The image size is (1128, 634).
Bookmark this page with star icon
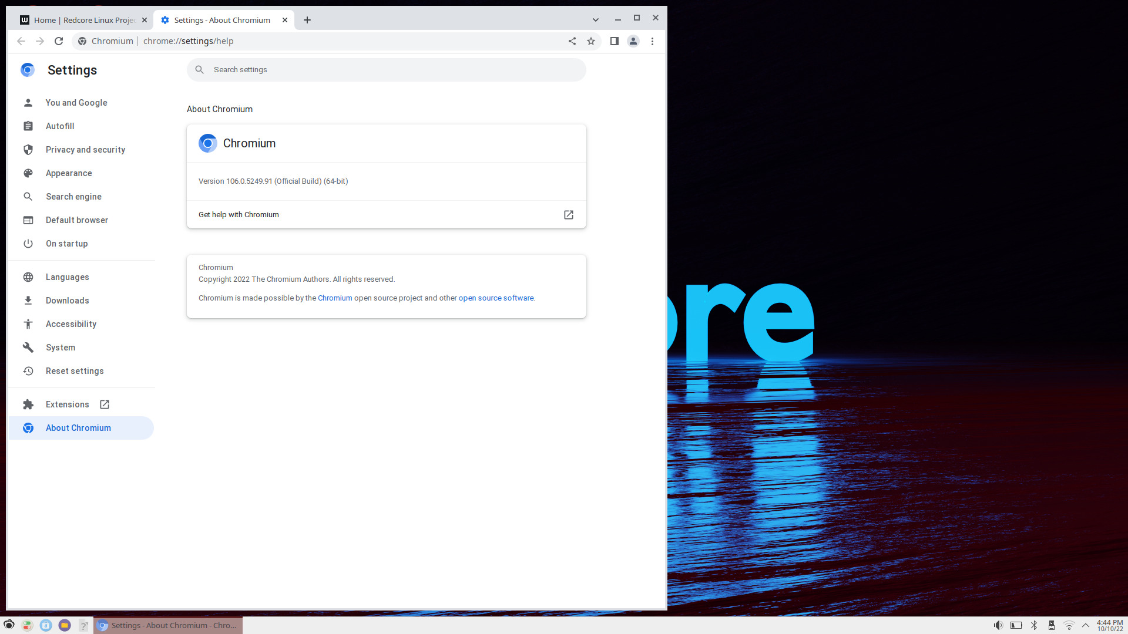pos(591,41)
